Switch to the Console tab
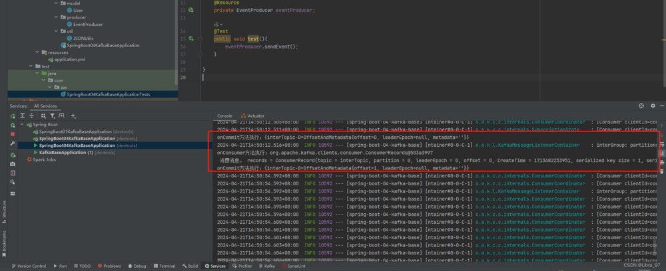The height and width of the screenshot is (271, 666). point(224,116)
